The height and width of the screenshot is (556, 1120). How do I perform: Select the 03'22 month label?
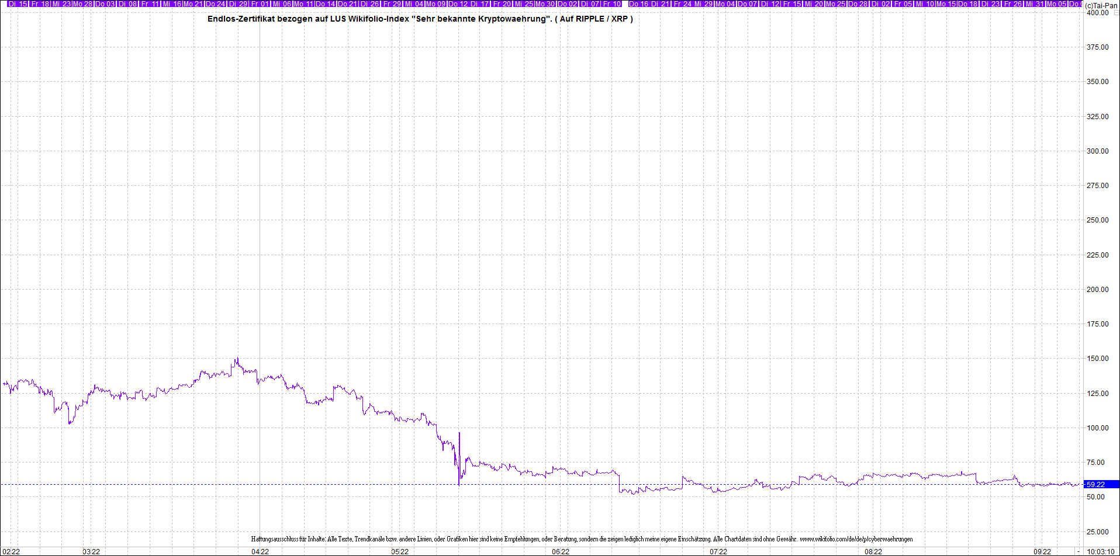(x=91, y=551)
